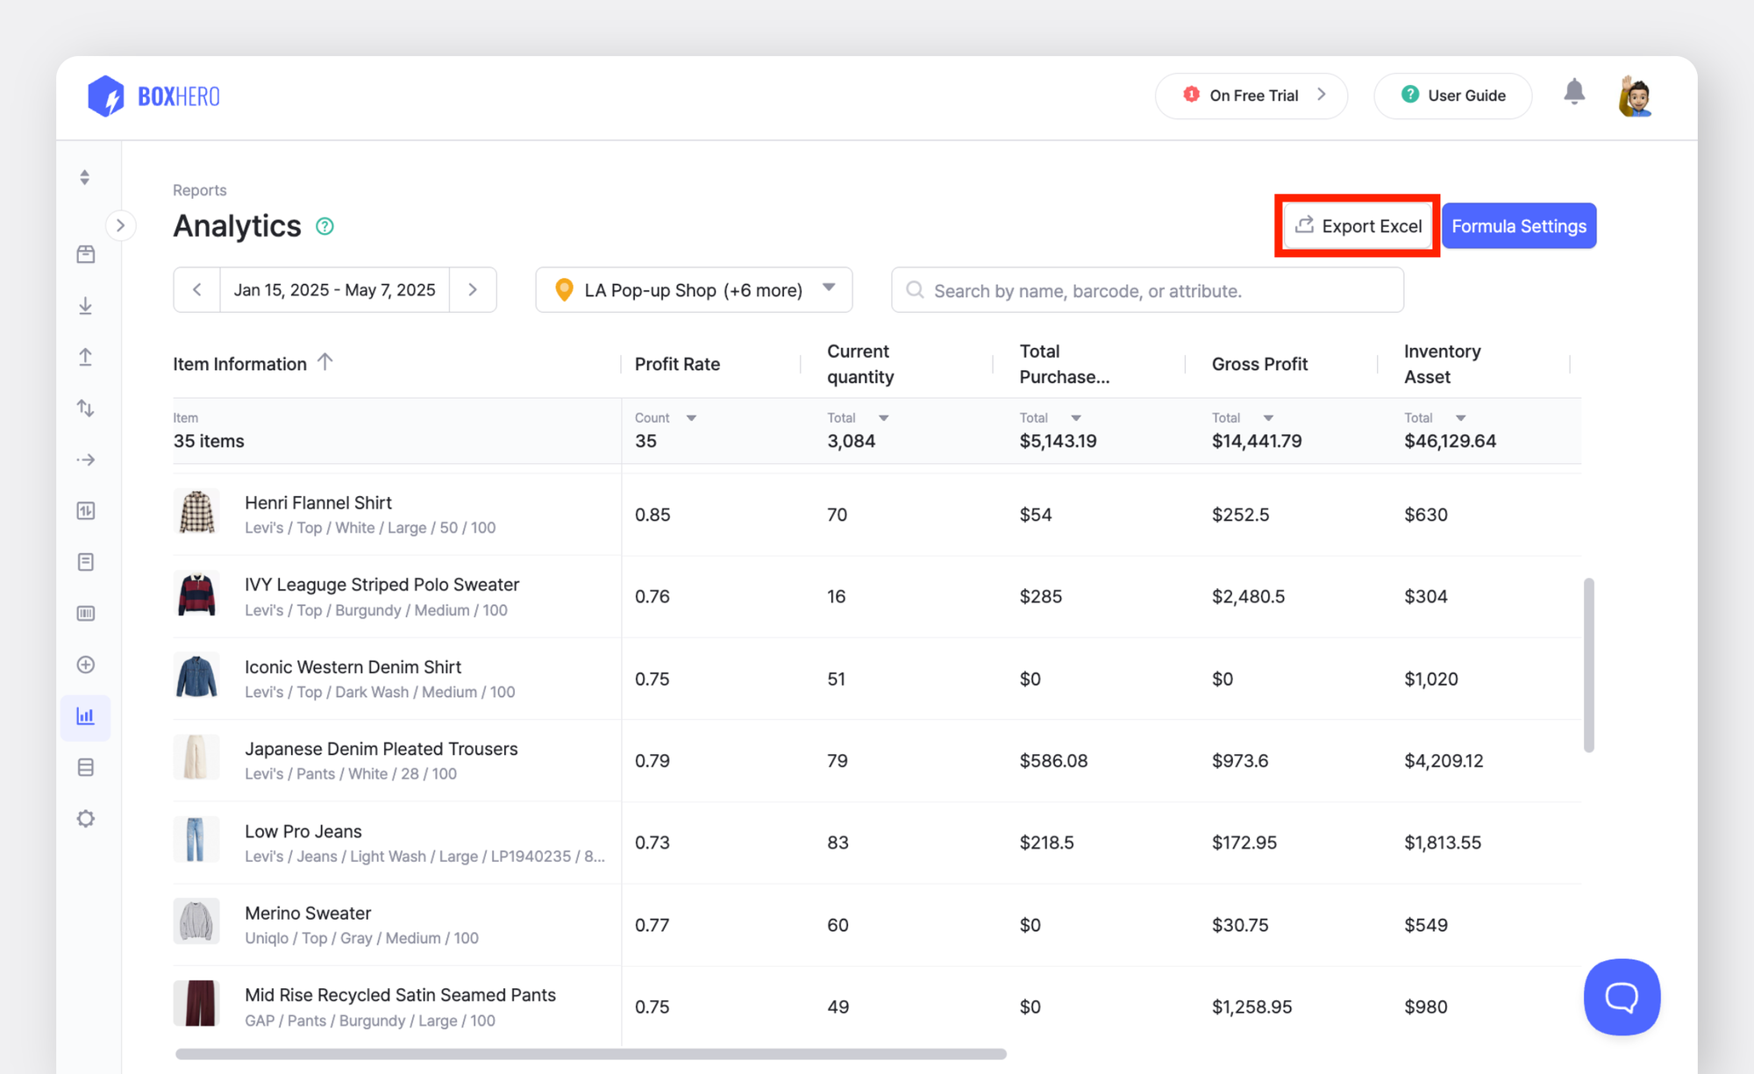This screenshot has width=1754, height=1074.
Task: Click the item search field
Action: tap(1147, 290)
